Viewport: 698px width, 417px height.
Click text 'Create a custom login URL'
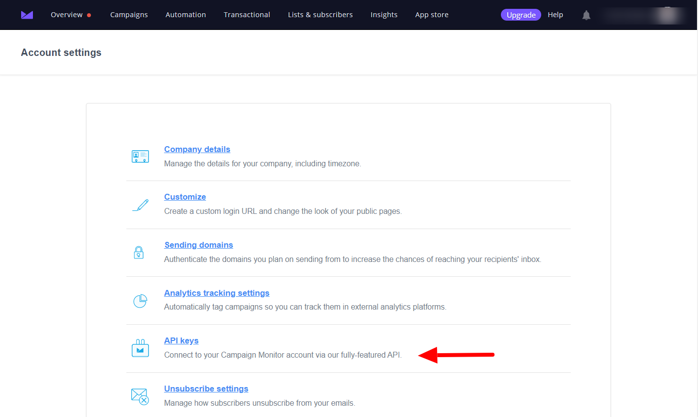point(210,211)
